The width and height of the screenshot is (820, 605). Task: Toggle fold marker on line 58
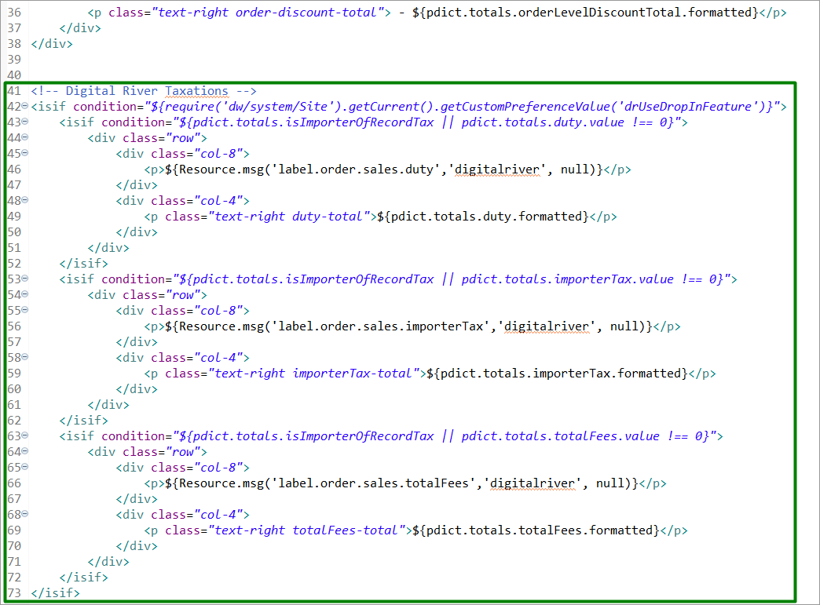pos(25,358)
